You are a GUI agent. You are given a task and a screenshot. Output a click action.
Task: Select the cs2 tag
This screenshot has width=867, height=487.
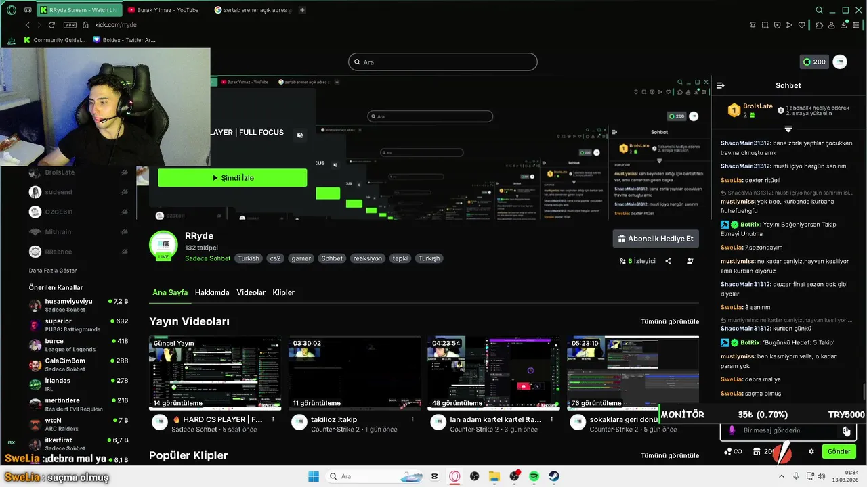point(275,258)
